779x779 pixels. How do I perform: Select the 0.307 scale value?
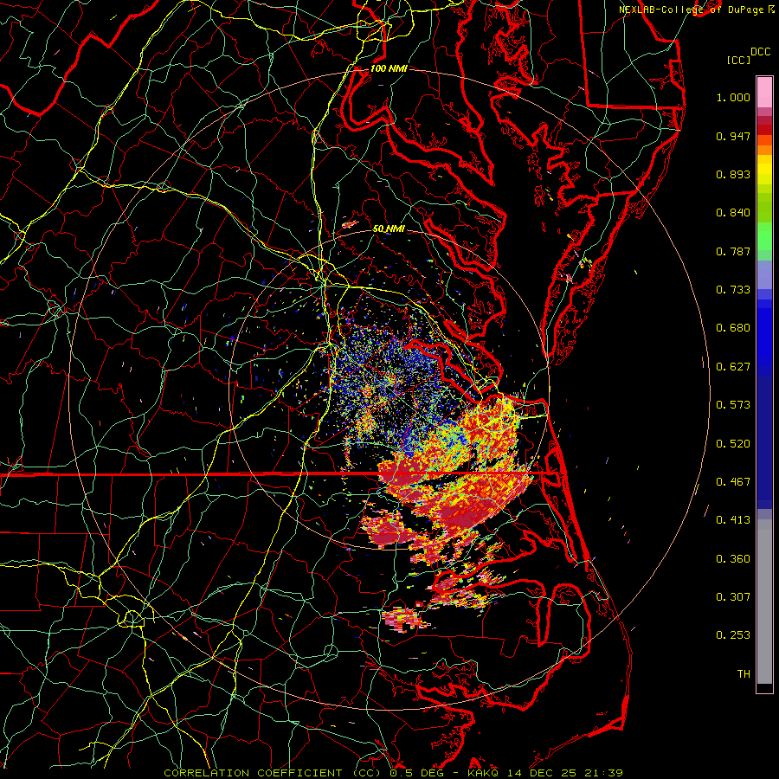coord(733,597)
